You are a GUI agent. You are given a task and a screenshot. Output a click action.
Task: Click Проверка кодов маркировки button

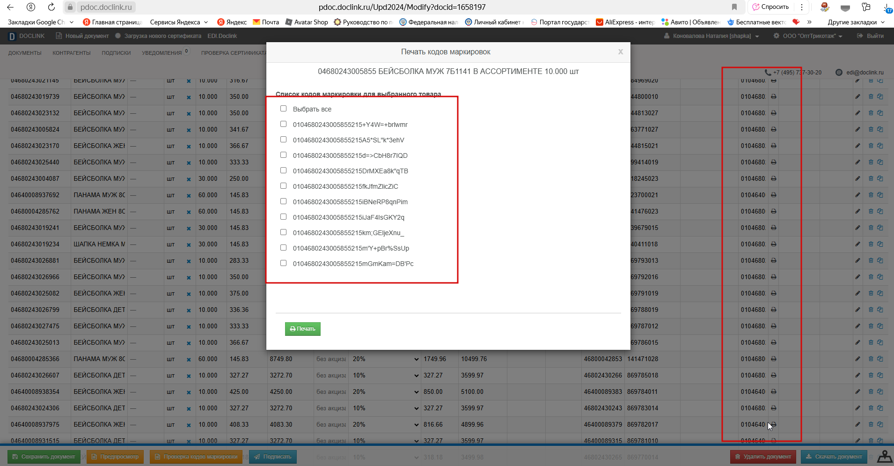click(x=196, y=457)
